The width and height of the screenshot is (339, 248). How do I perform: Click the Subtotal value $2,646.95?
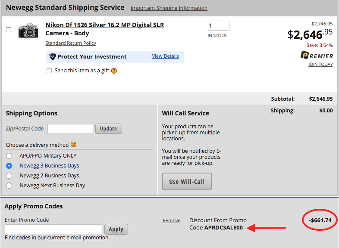pyautogui.click(x=321, y=99)
